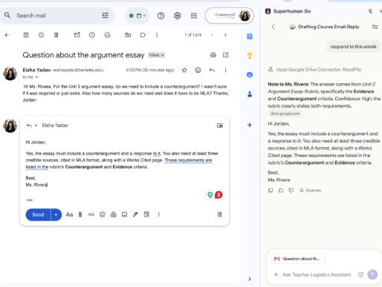The image size is (382, 287).
Task: Click the 'Question about th...' Gmail context chip
Action: coord(298,259)
